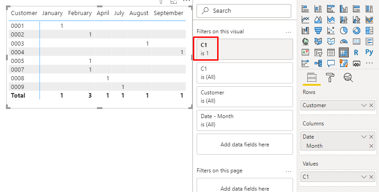Remove Date field from Columns
379x192 pixels.
pyautogui.click(x=371, y=137)
